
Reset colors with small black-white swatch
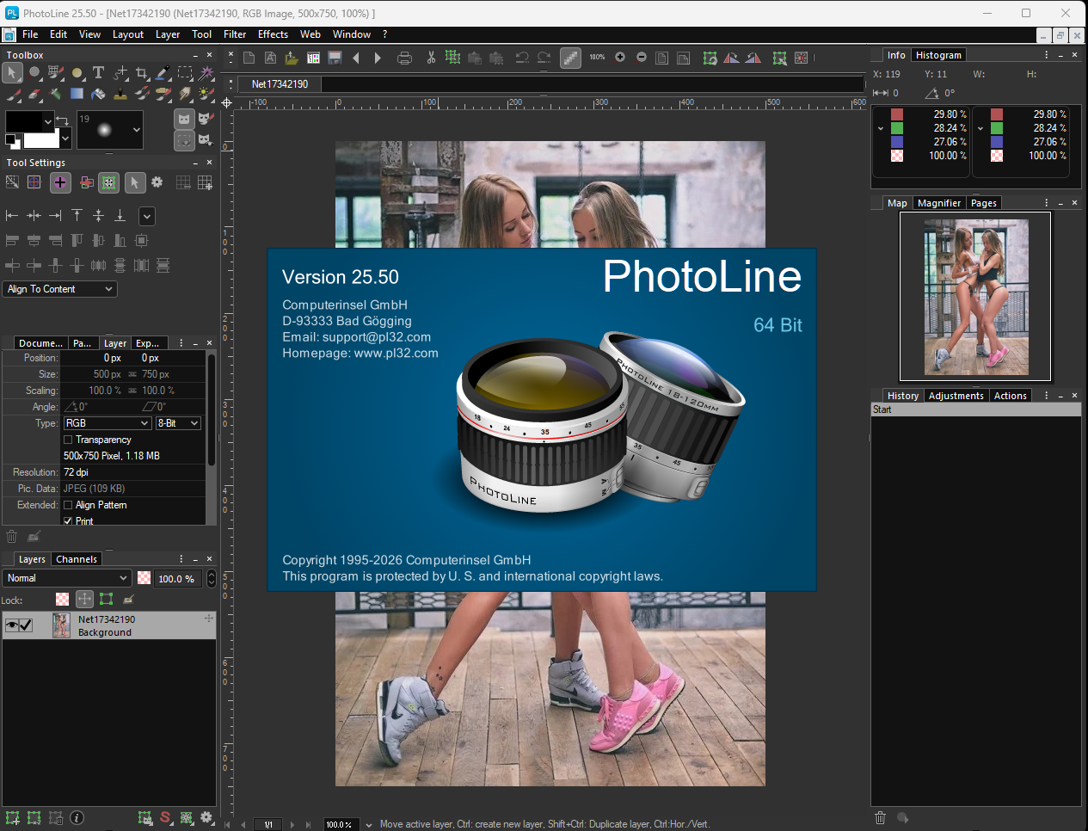click(13, 142)
